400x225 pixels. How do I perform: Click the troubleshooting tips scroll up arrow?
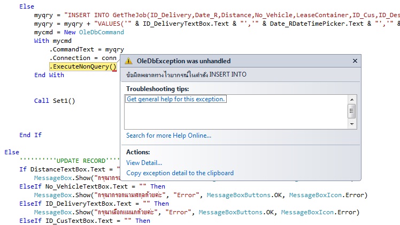352,100
